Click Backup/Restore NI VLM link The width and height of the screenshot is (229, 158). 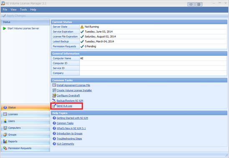coord(70,101)
